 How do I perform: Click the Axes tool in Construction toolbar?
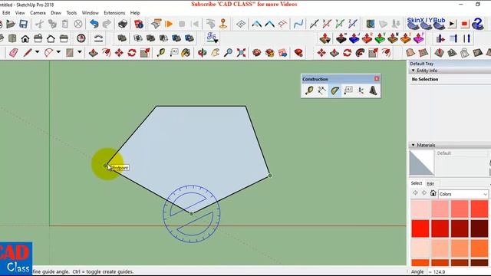[361, 90]
